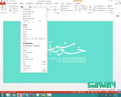Click the Clear All Formatting eraser icon
The image size is (121, 97).
pos(40,7)
